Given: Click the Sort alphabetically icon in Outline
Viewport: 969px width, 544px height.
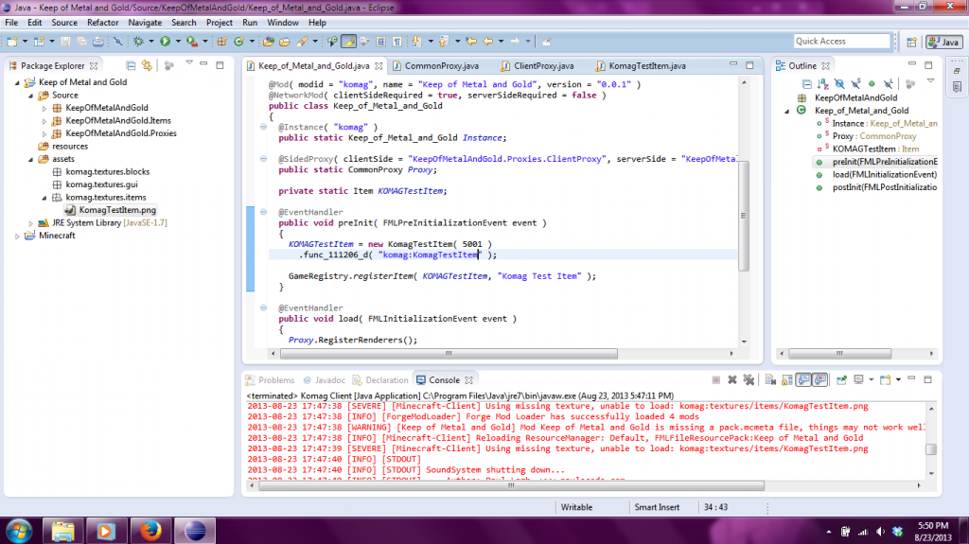Looking at the screenshot, I should tap(822, 83).
